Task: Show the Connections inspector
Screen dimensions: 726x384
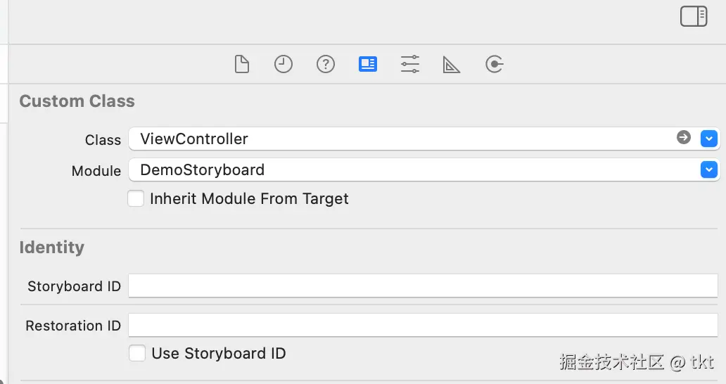Action: point(495,65)
